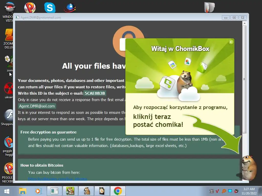Click the Witaj w ChomikBox title
The width and height of the screenshot is (262, 196).
pos(180,49)
